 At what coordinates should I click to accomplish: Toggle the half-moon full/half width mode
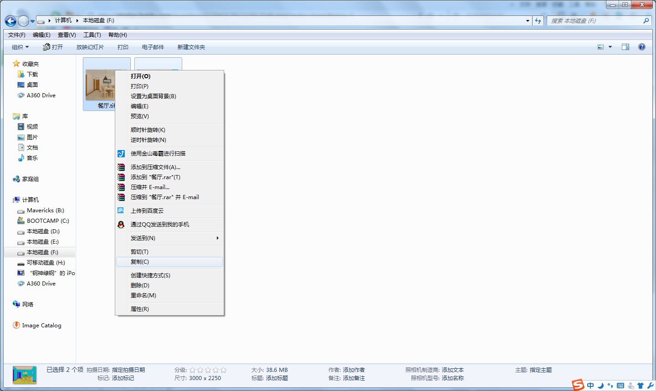click(600, 386)
